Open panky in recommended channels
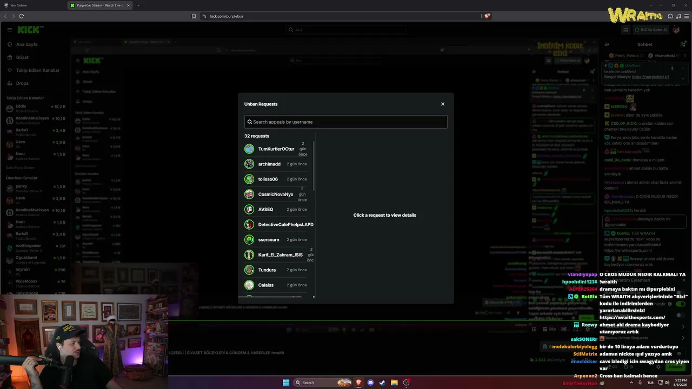The height and width of the screenshot is (389, 692). tap(36, 187)
